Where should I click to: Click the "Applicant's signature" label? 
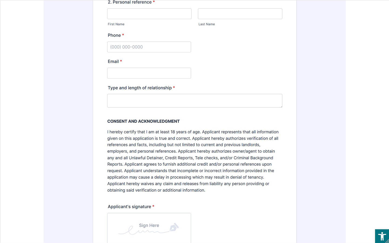pyautogui.click(x=129, y=207)
